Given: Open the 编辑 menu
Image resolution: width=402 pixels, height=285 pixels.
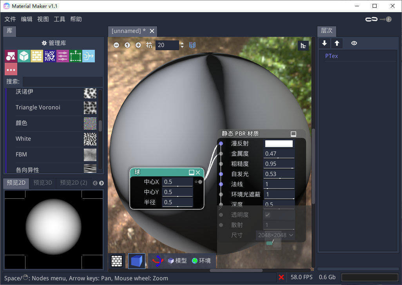Looking at the screenshot, I should click(x=27, y=19).
